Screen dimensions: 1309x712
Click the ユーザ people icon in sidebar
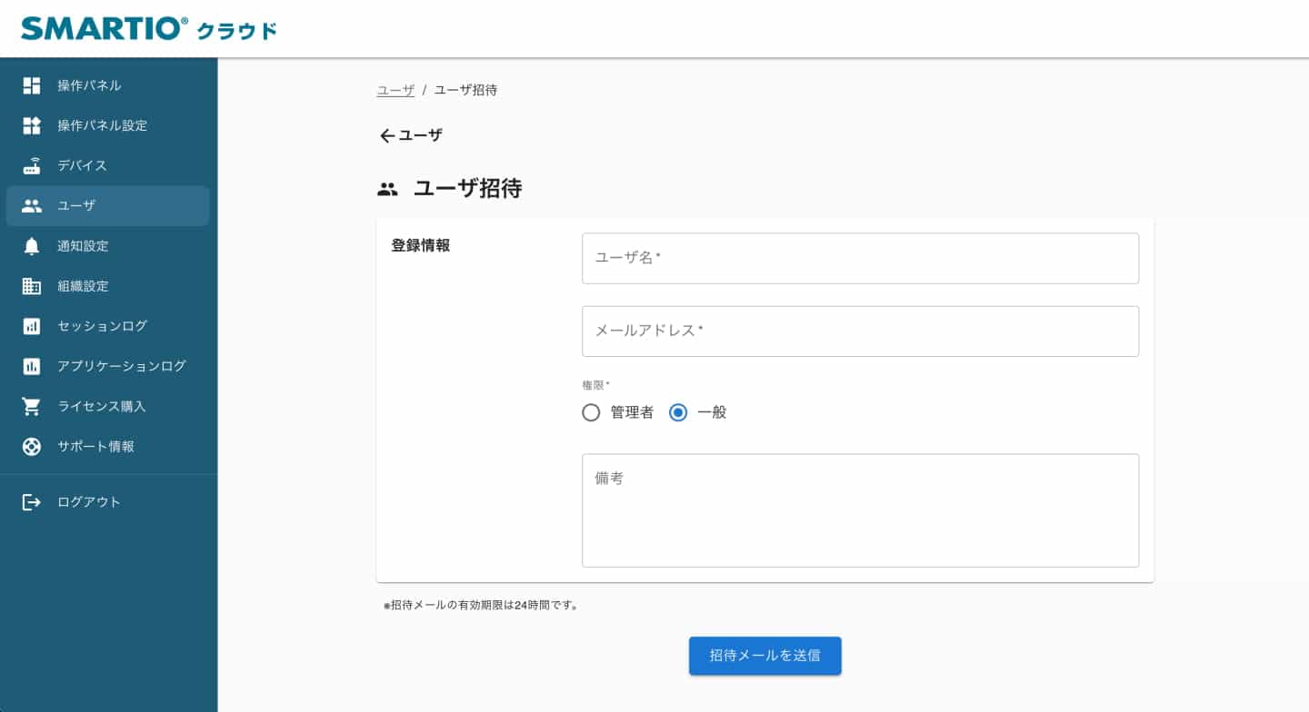(31, 205)
